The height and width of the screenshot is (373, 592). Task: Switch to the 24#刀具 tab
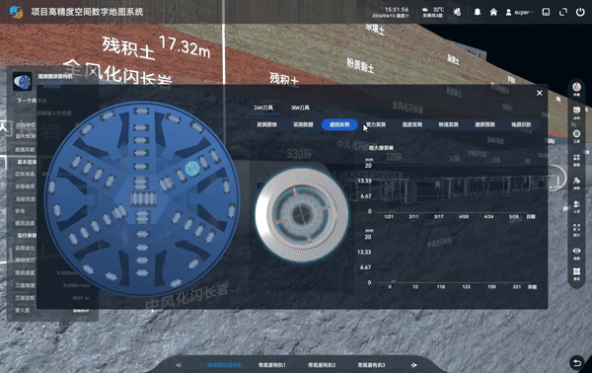coord(263,108)
